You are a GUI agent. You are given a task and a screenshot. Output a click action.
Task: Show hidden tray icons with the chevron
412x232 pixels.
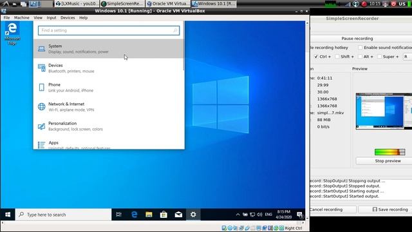238,215
